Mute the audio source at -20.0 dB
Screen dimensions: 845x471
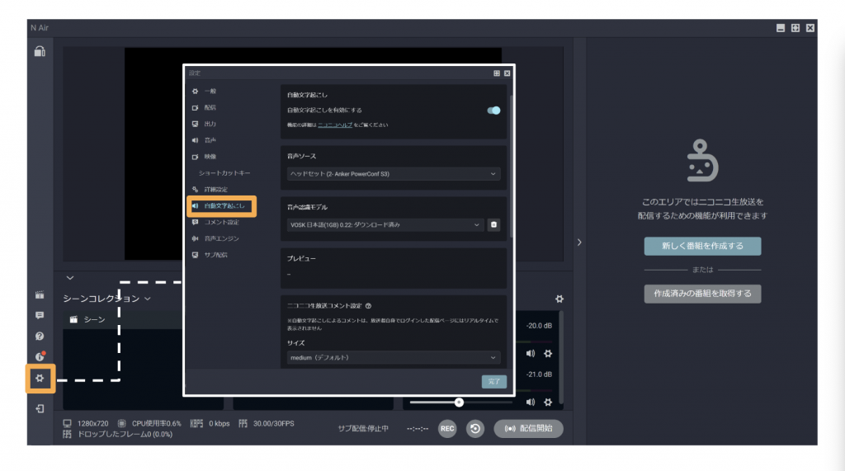pos(531,353)
